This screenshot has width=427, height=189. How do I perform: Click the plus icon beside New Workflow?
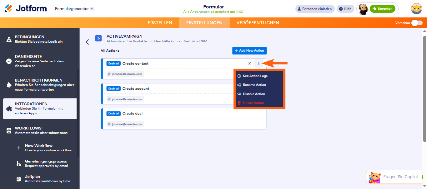click(19, 148)
